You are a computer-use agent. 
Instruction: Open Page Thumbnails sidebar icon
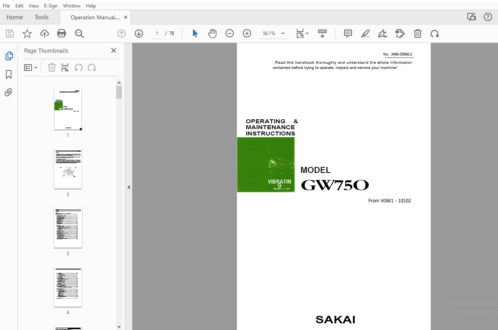(9, 56)
